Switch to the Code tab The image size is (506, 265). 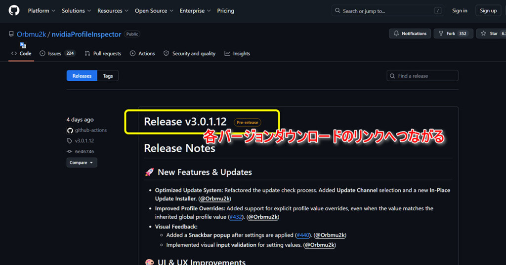tap(21, 53)
